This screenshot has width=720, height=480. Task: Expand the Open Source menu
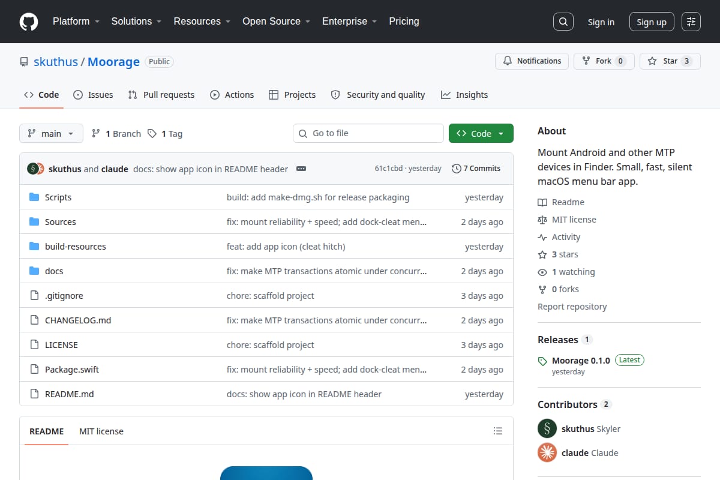tap(276, 21)
